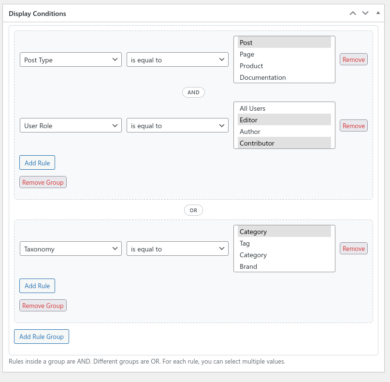390x382 pixels.
Task: Move Display Conditions panel down
Action: [x=365, y=13]
